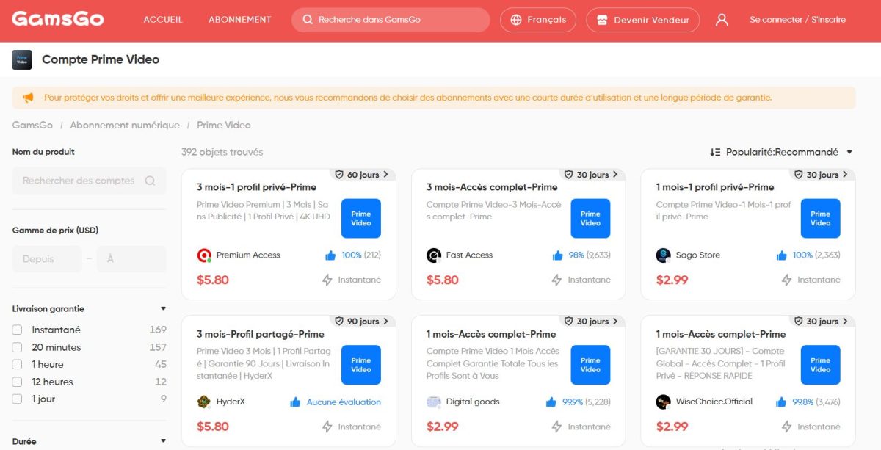This screenshot has height=450, width=881.
Task: Check the 12 heures delivery filter
Action: [x=17, y=382]
